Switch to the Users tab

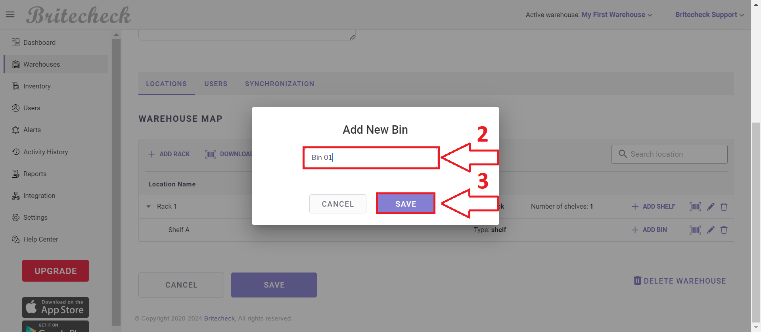(216, 84)
